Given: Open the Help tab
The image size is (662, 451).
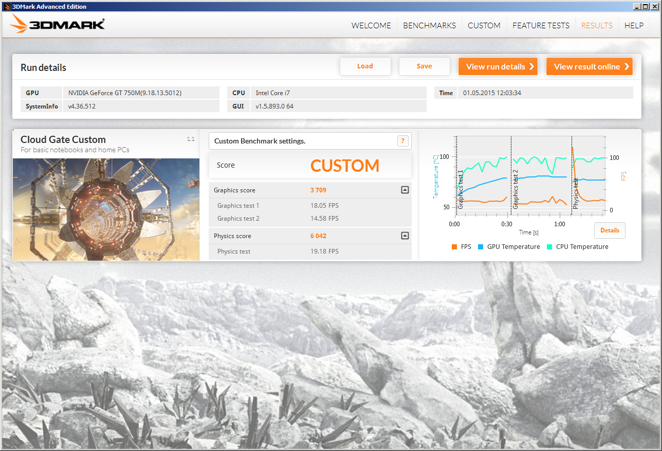Looking at the screenshot, I should coord(634,26).
